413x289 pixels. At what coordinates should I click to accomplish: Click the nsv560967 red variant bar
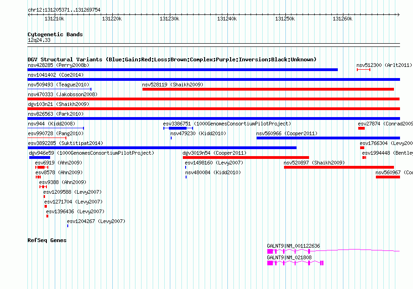click(388, 177)
